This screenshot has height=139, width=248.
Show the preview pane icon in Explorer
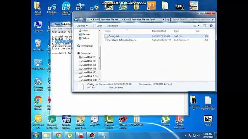point(205,26)
